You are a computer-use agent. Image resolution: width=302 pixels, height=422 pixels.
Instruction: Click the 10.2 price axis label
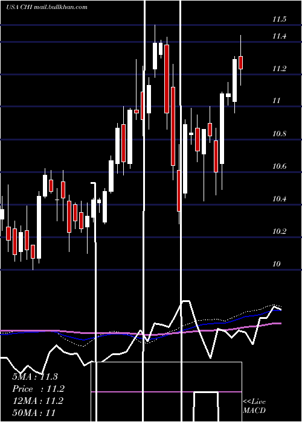279,231
